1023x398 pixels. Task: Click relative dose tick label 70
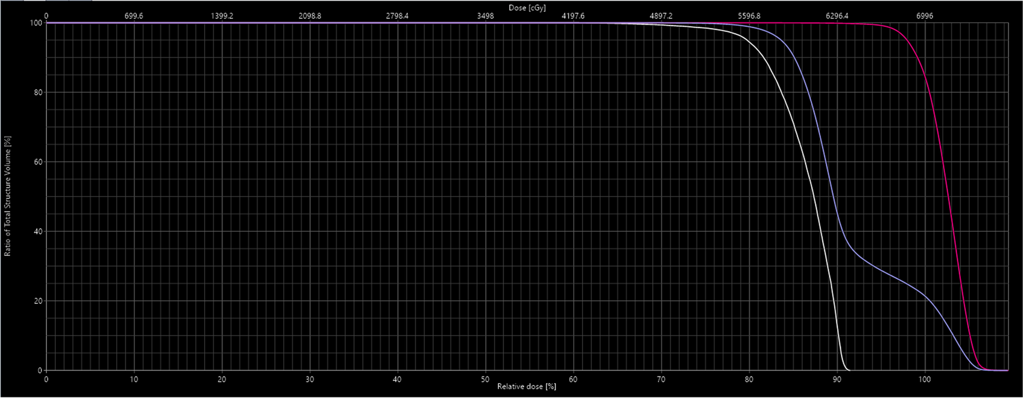pos(661,379)
